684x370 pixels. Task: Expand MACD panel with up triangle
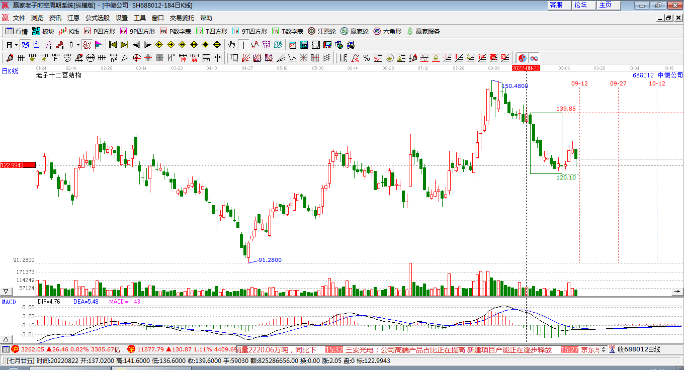[x=6, y=339]
